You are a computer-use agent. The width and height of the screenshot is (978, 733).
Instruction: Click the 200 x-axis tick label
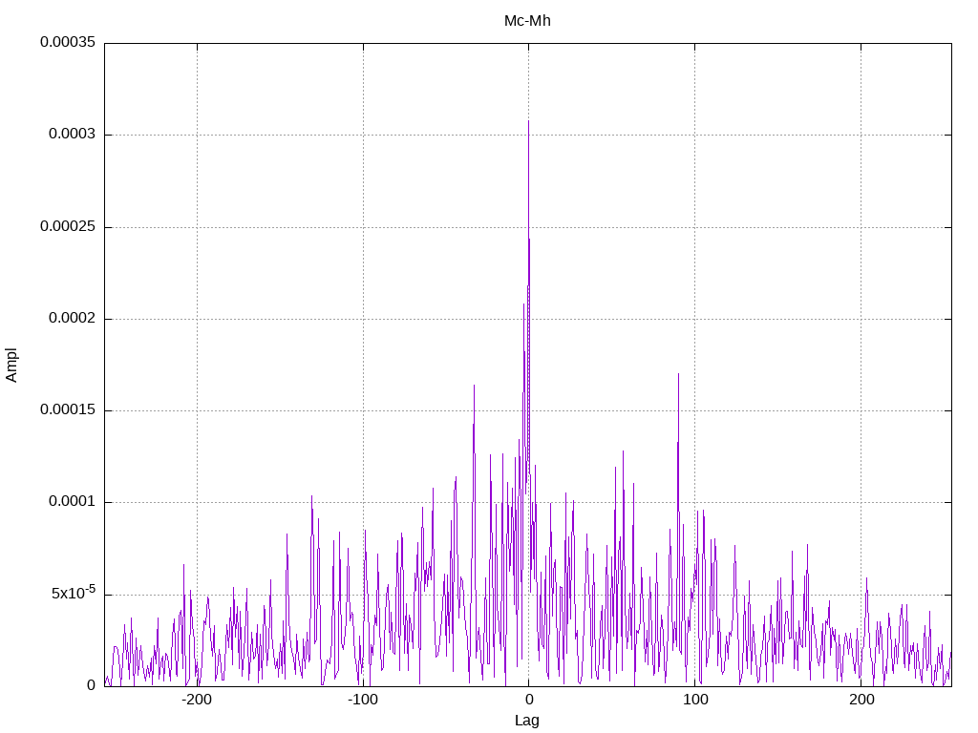(x=861, y=700)
